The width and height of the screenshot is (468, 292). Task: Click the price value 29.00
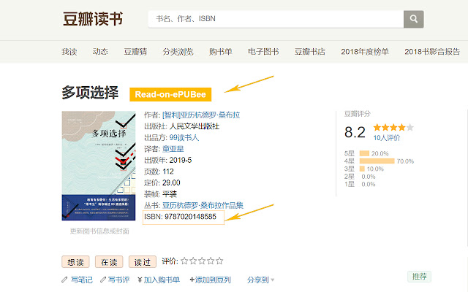(171, 182)
